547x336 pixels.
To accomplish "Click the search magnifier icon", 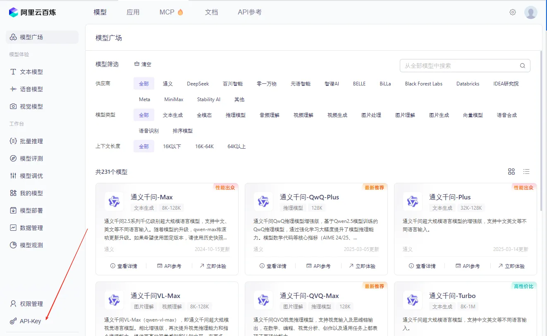I will click(523, 66).
